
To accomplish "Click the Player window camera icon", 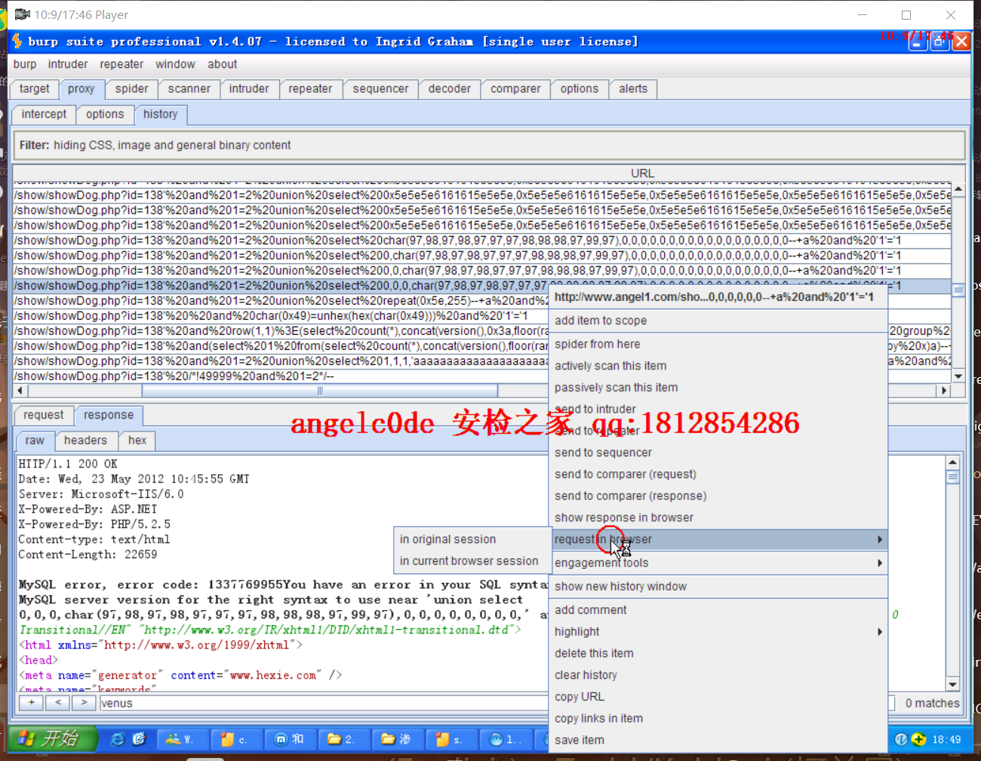I will coord(22,14).
